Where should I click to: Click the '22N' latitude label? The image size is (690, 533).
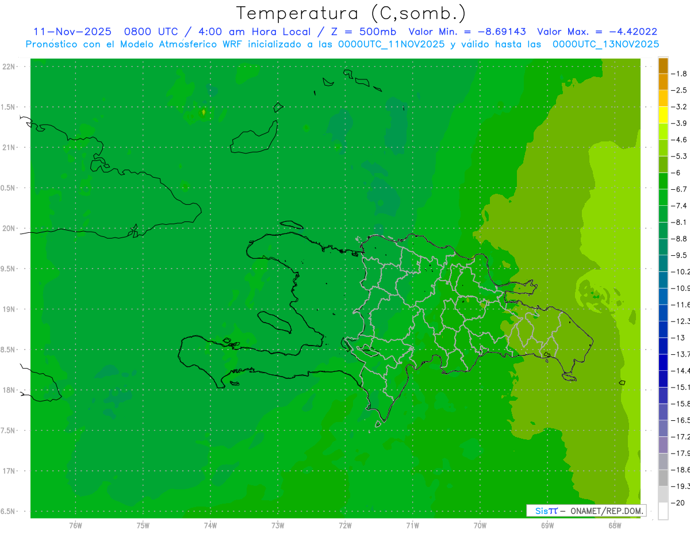tap(10, 67)
